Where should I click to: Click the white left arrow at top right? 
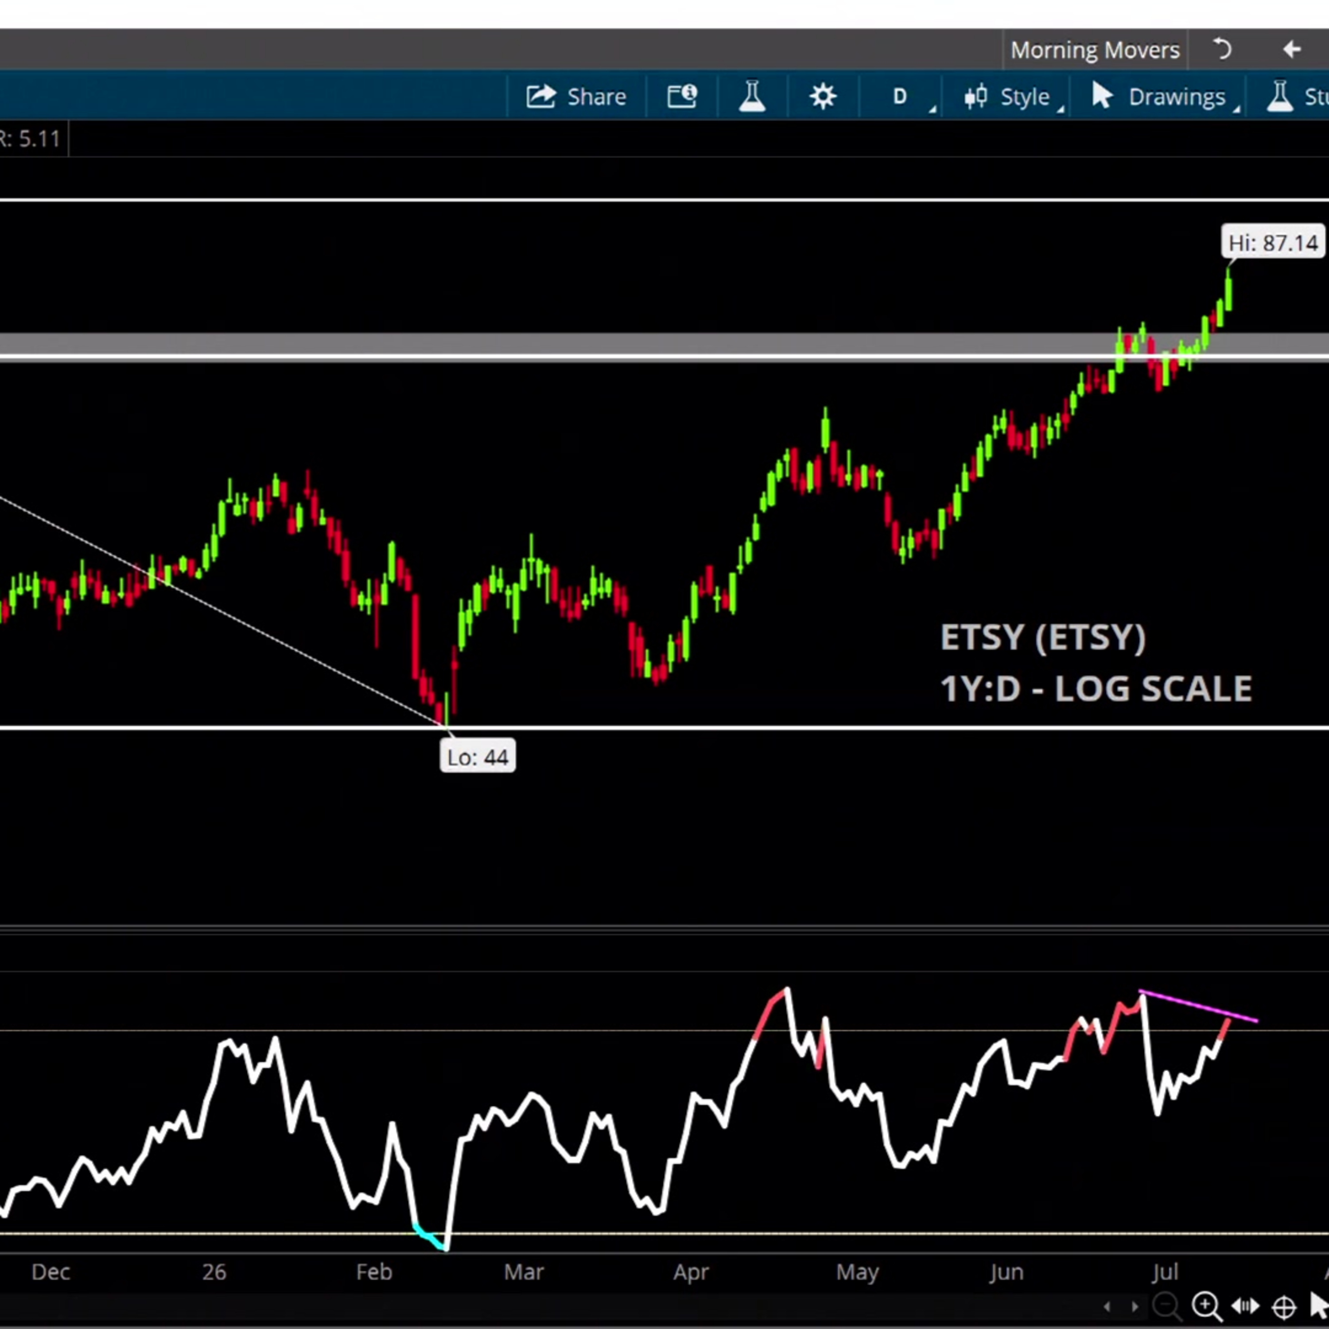(1291, 50)
